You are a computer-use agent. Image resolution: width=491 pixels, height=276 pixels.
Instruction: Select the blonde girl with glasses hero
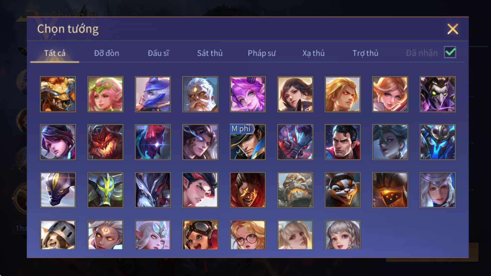point(248,234)
